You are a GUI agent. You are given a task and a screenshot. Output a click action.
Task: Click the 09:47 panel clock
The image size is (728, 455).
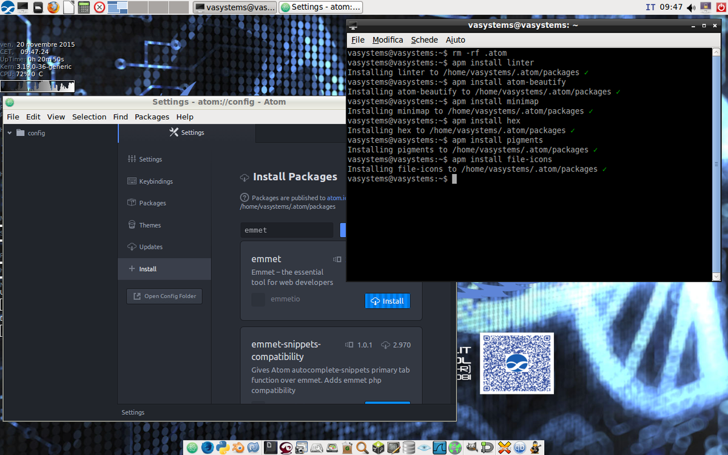671,7
